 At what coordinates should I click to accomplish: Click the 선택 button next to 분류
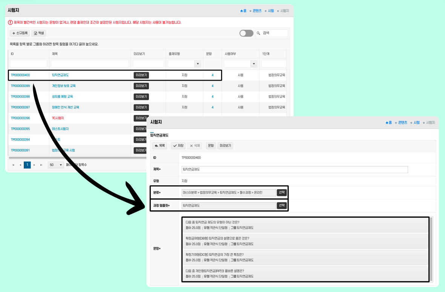[282, 193]
